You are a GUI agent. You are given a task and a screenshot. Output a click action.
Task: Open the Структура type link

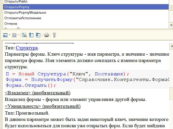[x=27, y=48]
